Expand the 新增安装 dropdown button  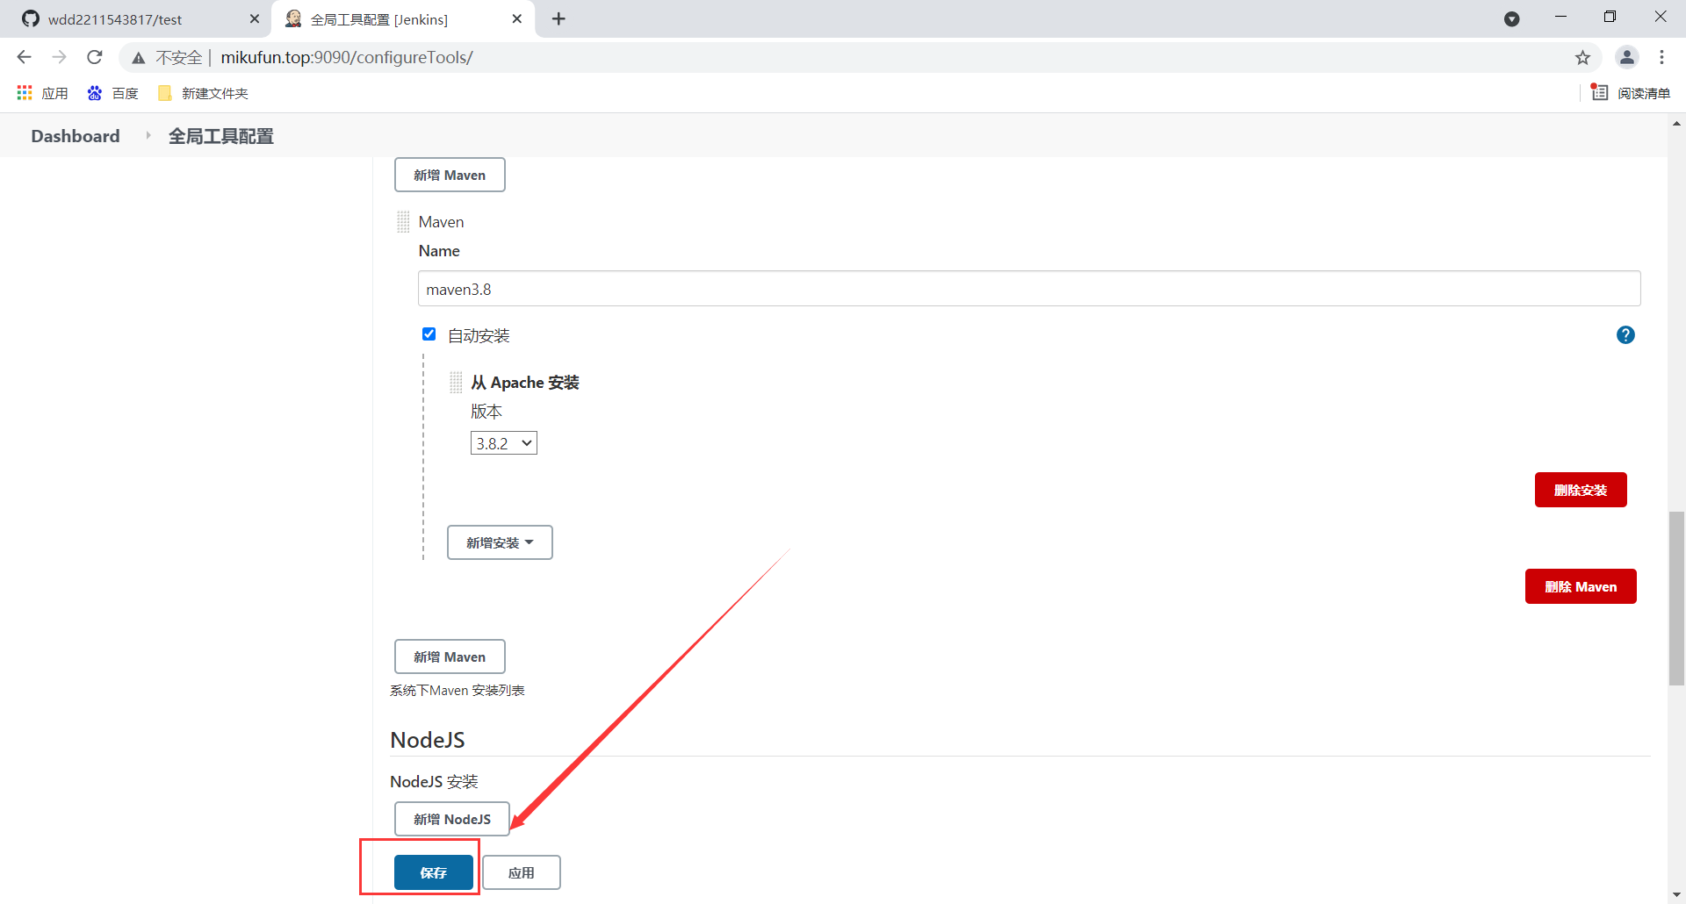point(500,542)
